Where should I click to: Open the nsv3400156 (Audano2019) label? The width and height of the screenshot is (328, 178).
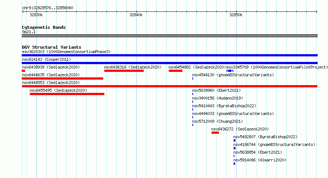click(217, 98)
